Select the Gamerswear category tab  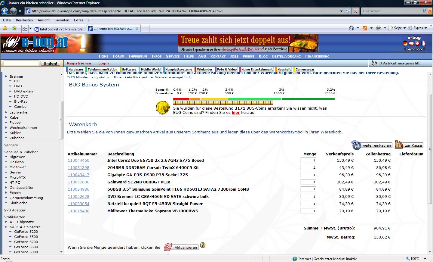tap(305, 69)
